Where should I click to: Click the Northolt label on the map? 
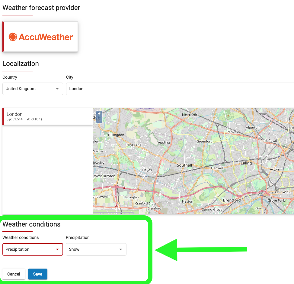(190, 115)
